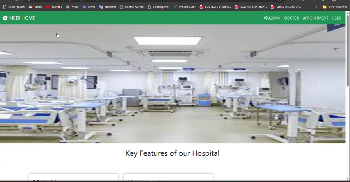Image resolution: width=350 pixels, height=182 pixels.
Task: Open the MEDI HOME brand link
Action: point(19,18)
